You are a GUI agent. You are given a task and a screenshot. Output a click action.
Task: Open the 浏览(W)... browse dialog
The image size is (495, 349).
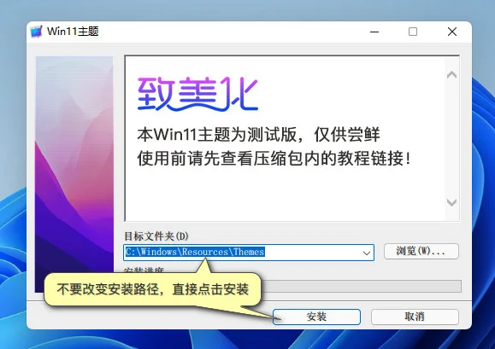point(421,252)
